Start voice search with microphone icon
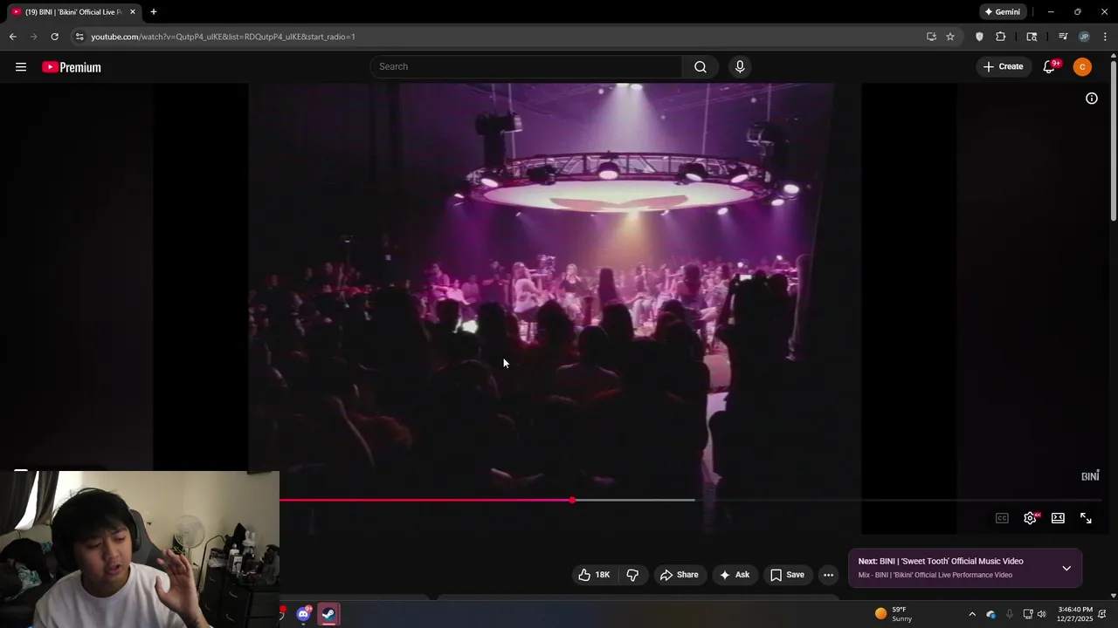Viewport: 1118px width, 628px height. (740, 66)
